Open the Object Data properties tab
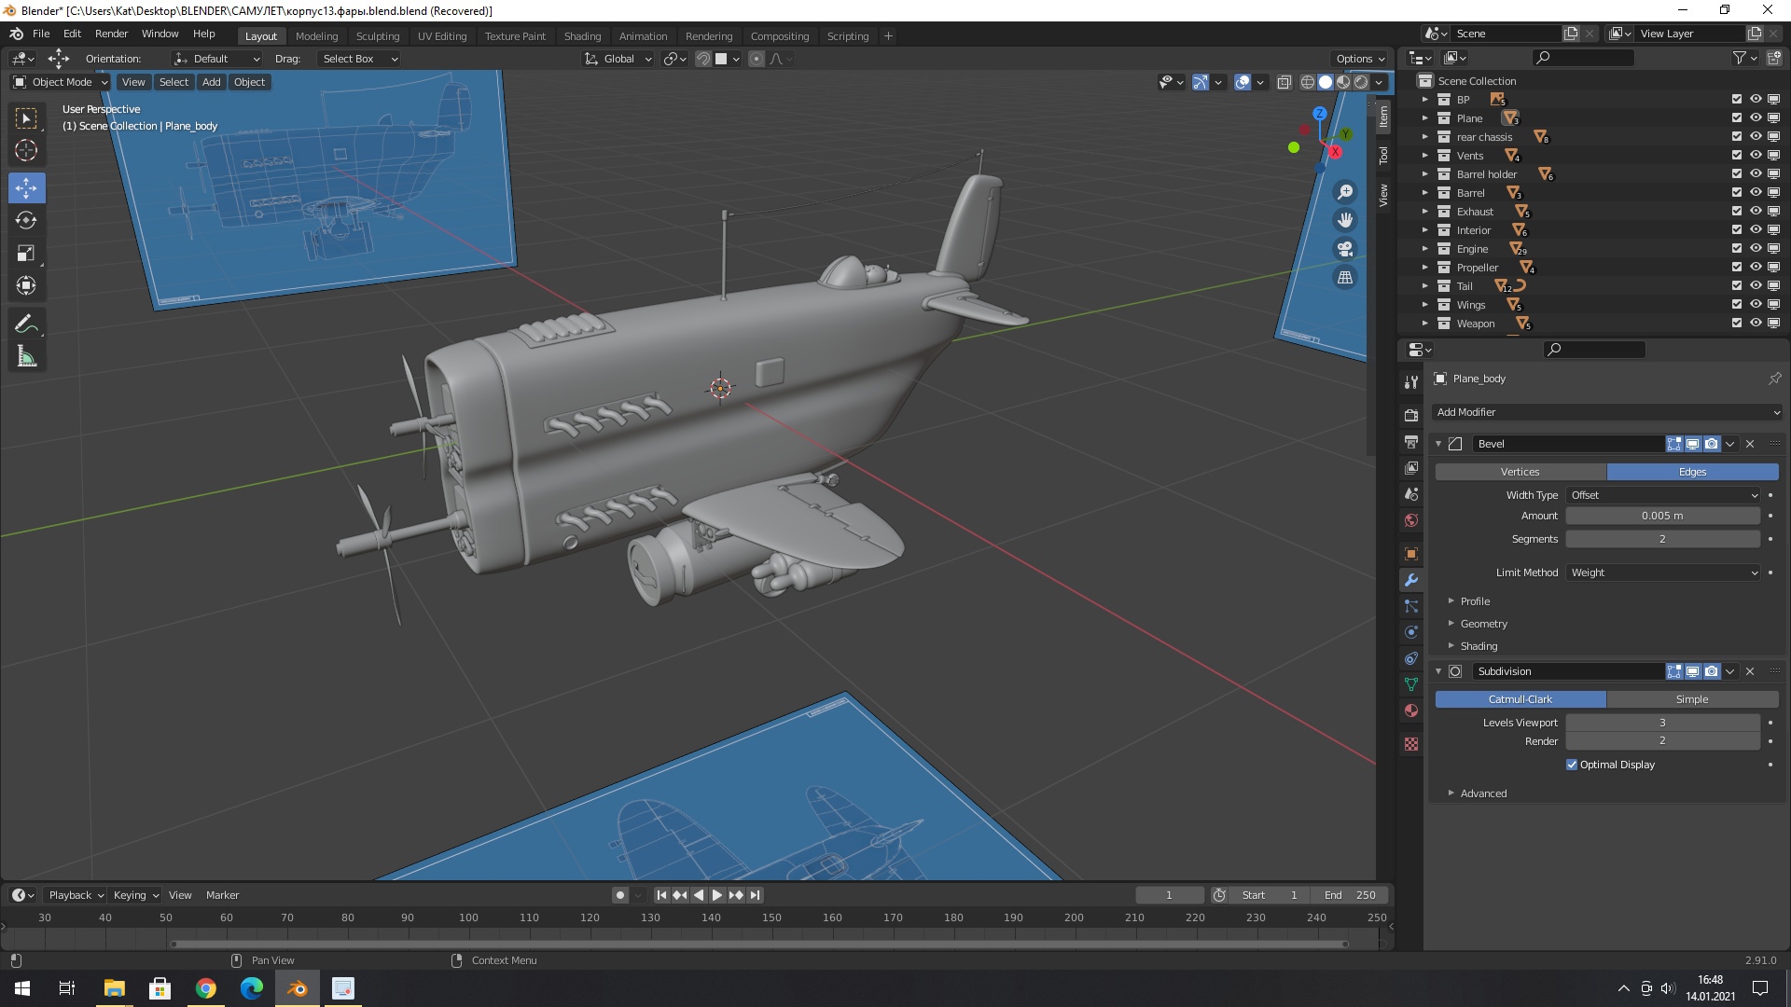The width and height of the screenshot is (1791, 1007). (x=1411, y=684)
